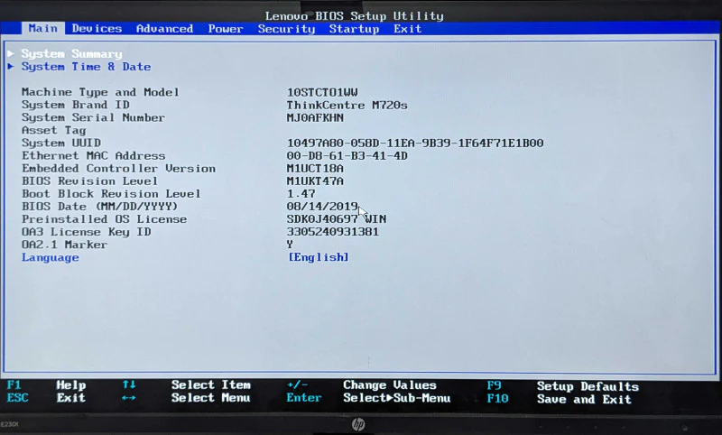Switch to the Devices tab

97,29
